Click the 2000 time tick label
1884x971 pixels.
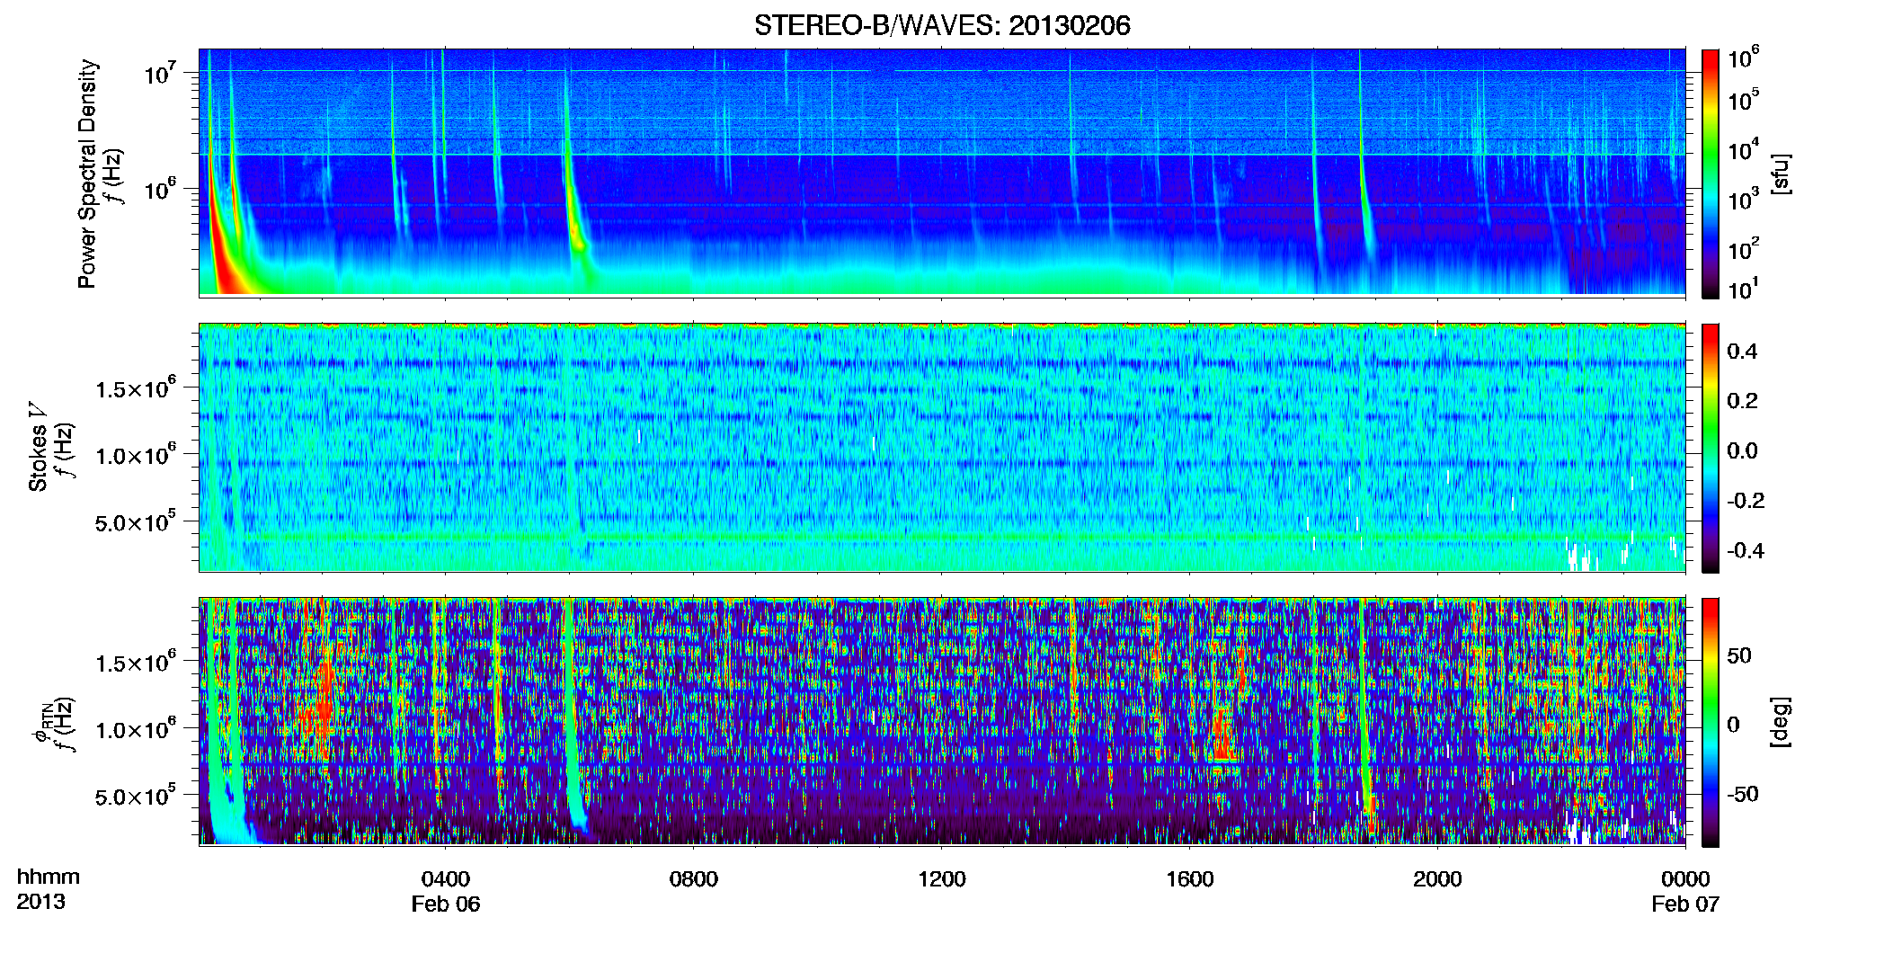click(x=1437, y=879)
